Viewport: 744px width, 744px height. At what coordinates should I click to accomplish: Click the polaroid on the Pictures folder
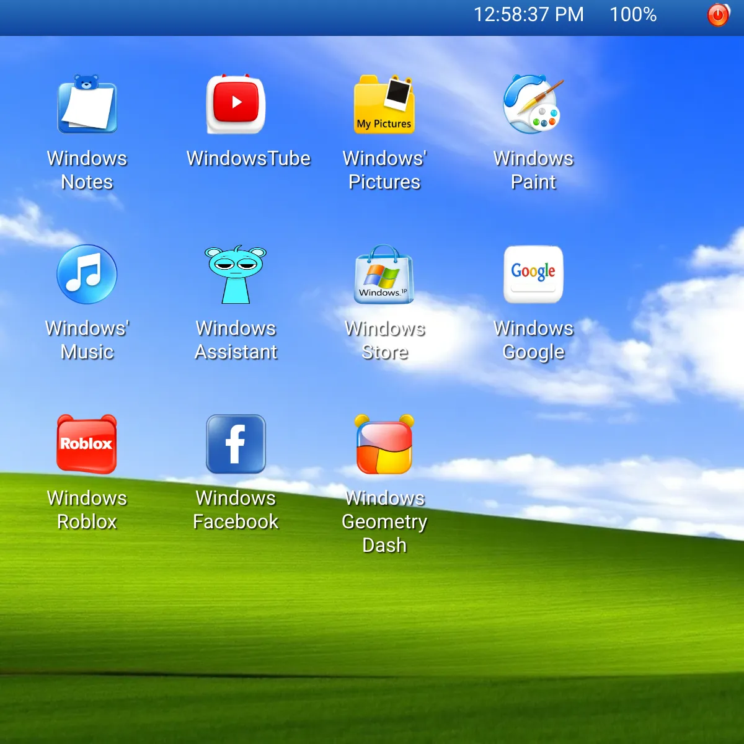[397, 92]
